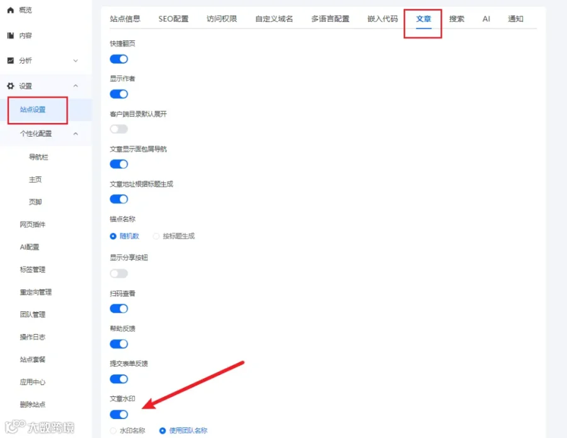Open 重定向管理 in the sidebar

[x=36, y=292]
